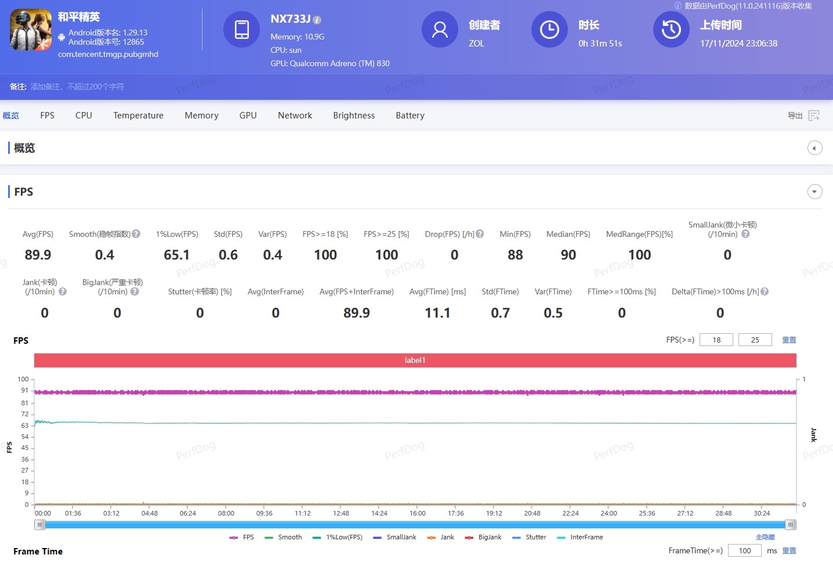The image size is (833, 562).
Task: Reset FrameTime threshold with 重置 link
Action: 789,550
